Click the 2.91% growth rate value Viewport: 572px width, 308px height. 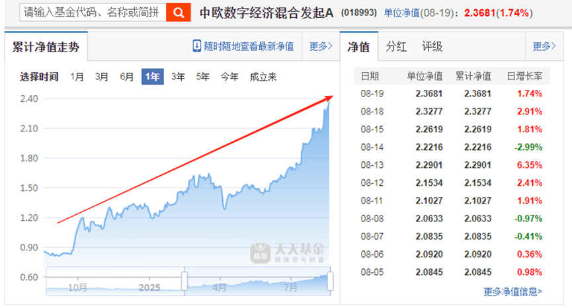click(x=530, y=112)
